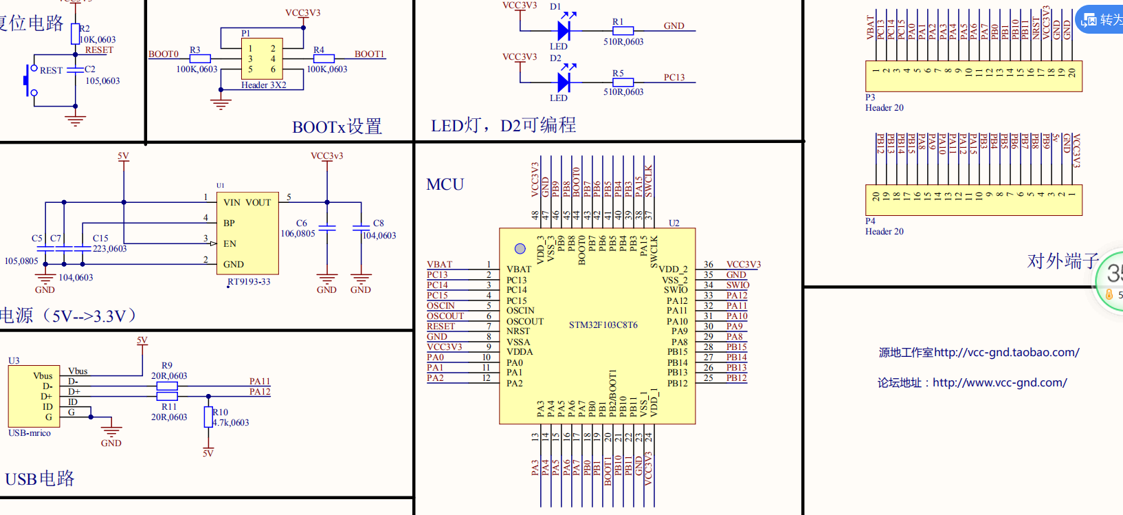Select capacitor C8 symbol
1123x515 pixels.
coord(361,227)
